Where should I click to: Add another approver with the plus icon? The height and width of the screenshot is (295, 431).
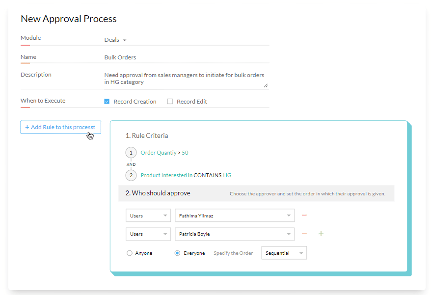point(321,234)
